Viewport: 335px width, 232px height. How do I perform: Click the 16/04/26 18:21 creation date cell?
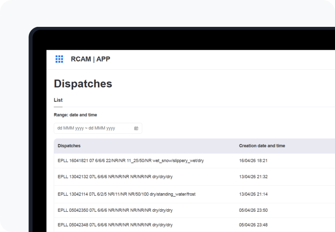coord(253,161)
